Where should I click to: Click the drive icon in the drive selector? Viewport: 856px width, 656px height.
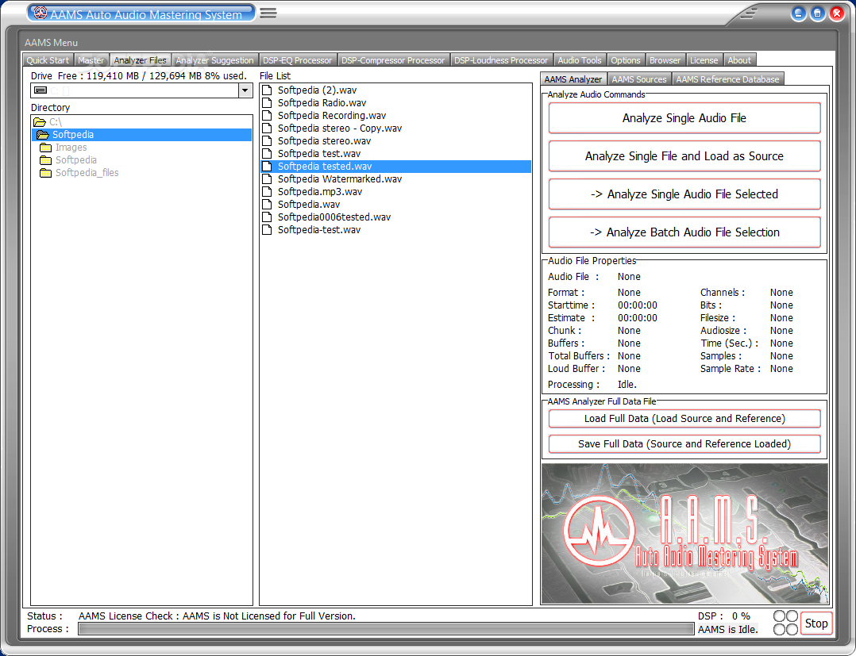[40, 90]
